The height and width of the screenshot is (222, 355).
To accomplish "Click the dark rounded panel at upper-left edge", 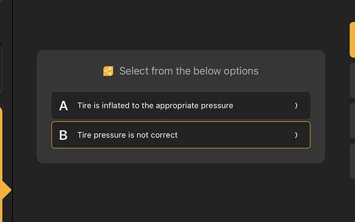I will (1, 71).
